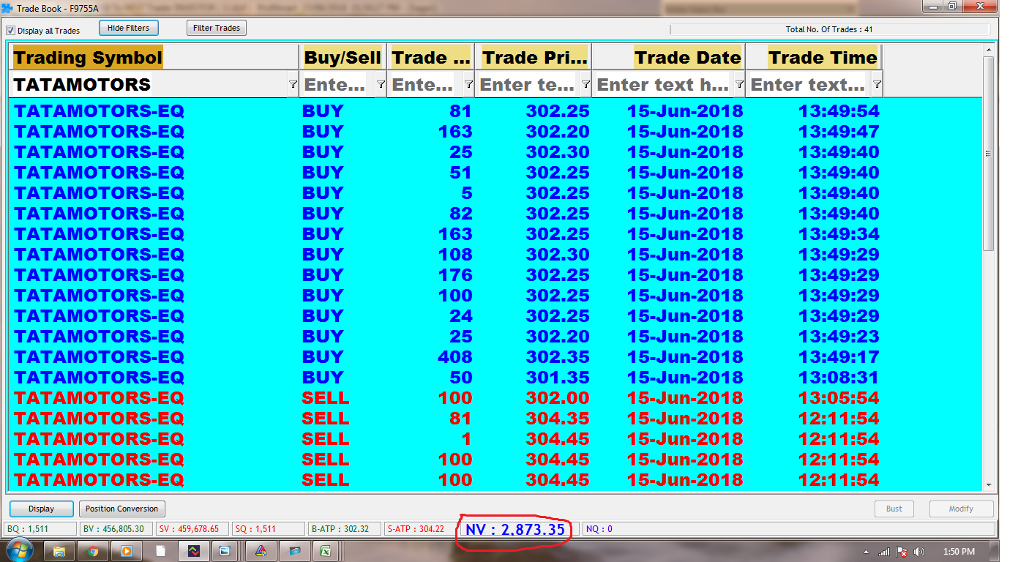Viewport: 1010px width, 562px height.
Task: Select the trade at 13:49:54
Action: 495,111
